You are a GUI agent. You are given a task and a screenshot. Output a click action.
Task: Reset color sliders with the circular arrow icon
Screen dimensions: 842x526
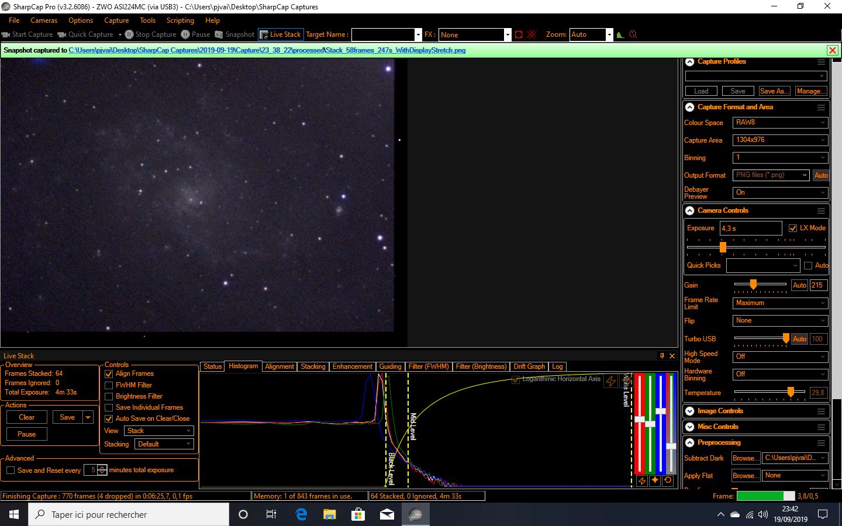(x=668, y=480)
